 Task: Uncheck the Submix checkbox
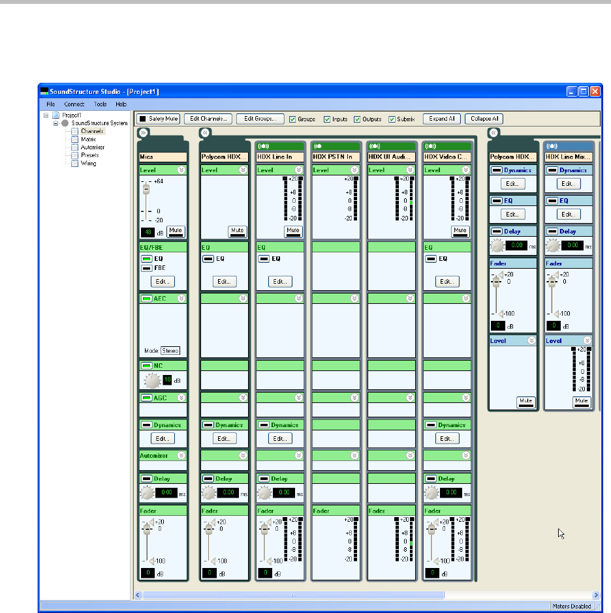pos(392,119)
